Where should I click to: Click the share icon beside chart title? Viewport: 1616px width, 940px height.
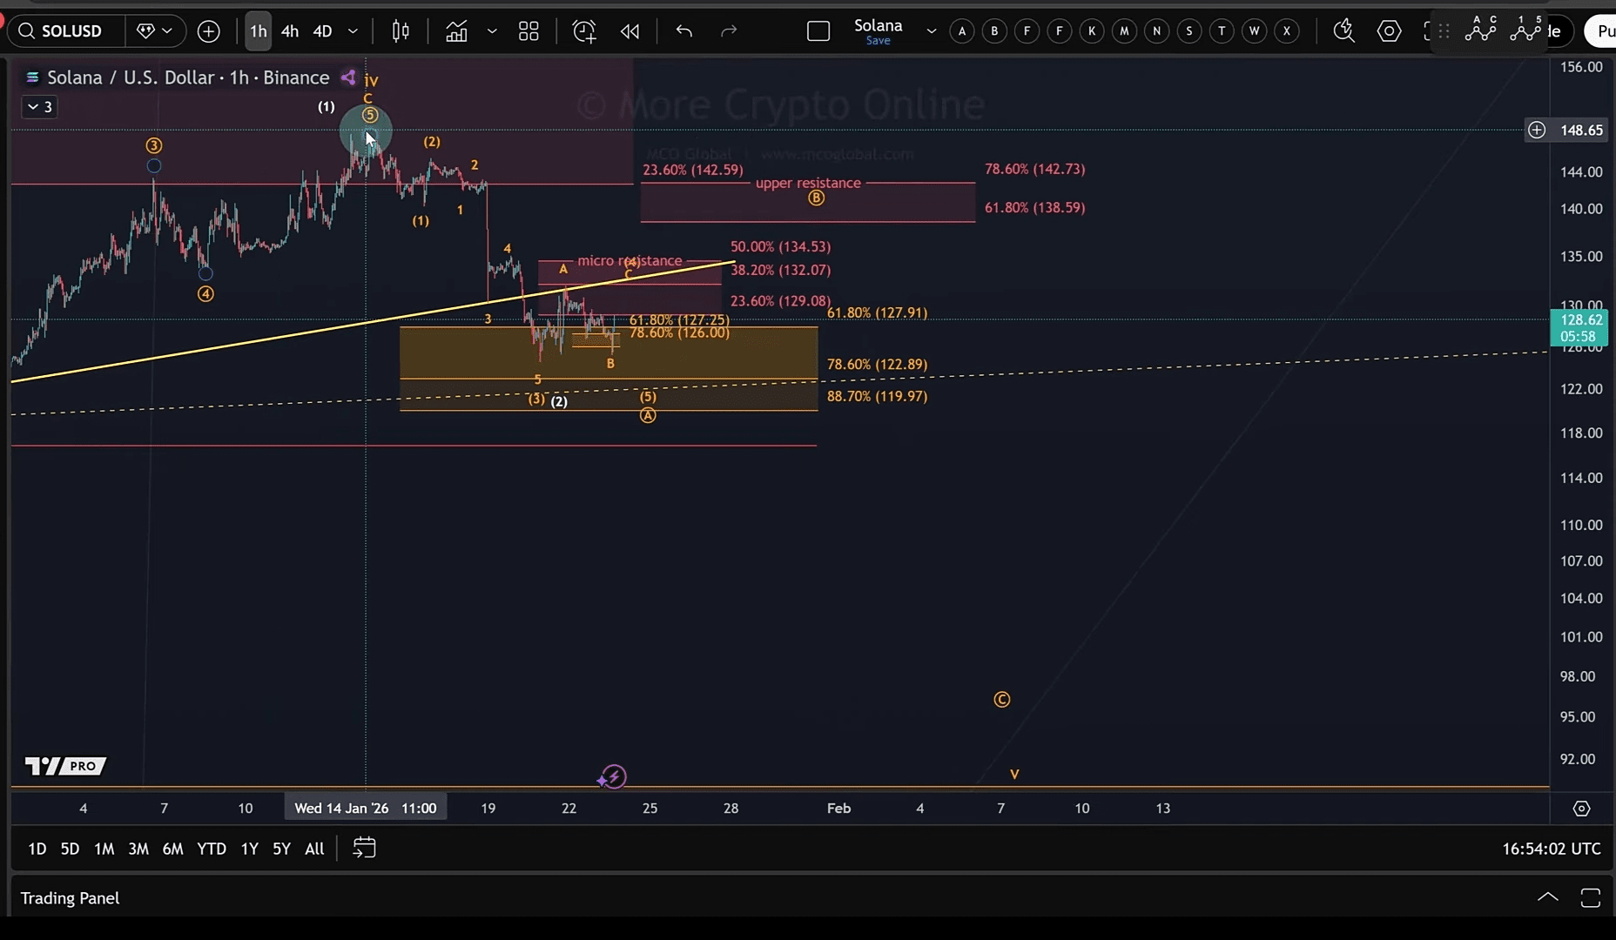pyautogui.click(x=348, y=77)
